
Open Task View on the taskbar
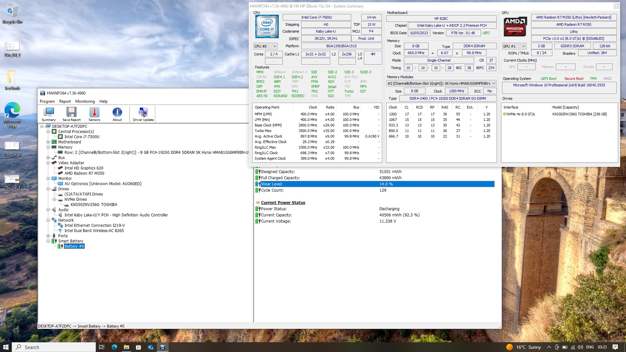point(102,347)
